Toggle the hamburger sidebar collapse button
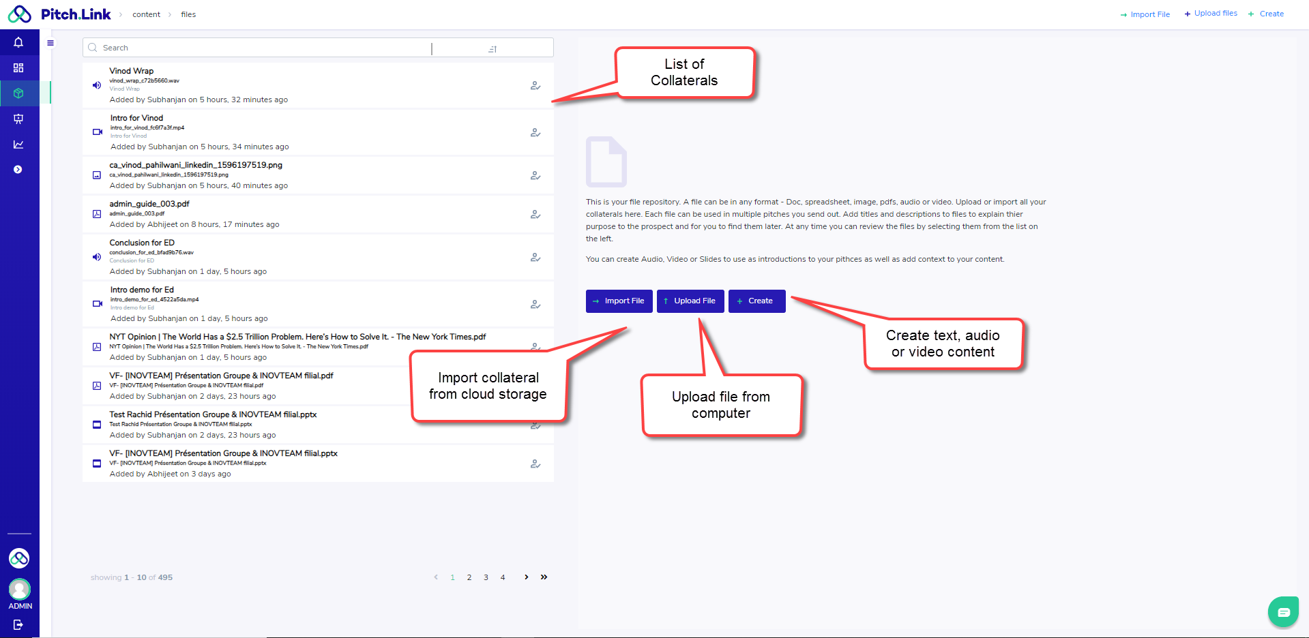This screenshot has width=1309, height=638. click(x=50, y=43)
